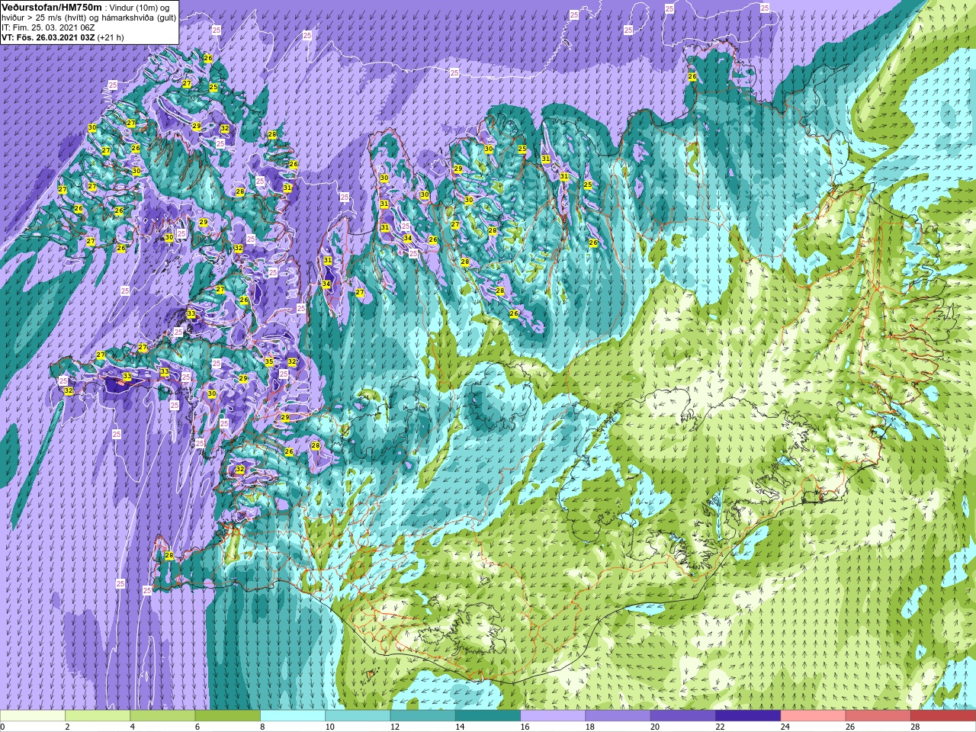This screenshot has width=976, height=732.
Task: Choose the dark red 28+ m/s legend swatch
Action: [943, 716]
